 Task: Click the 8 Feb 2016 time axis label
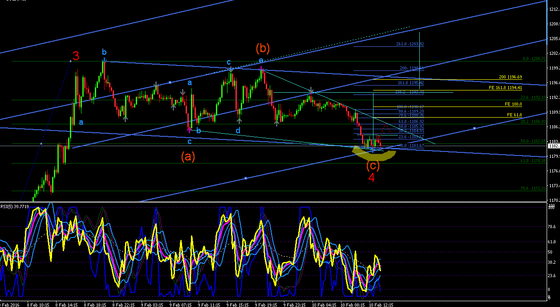click(9, 305)
